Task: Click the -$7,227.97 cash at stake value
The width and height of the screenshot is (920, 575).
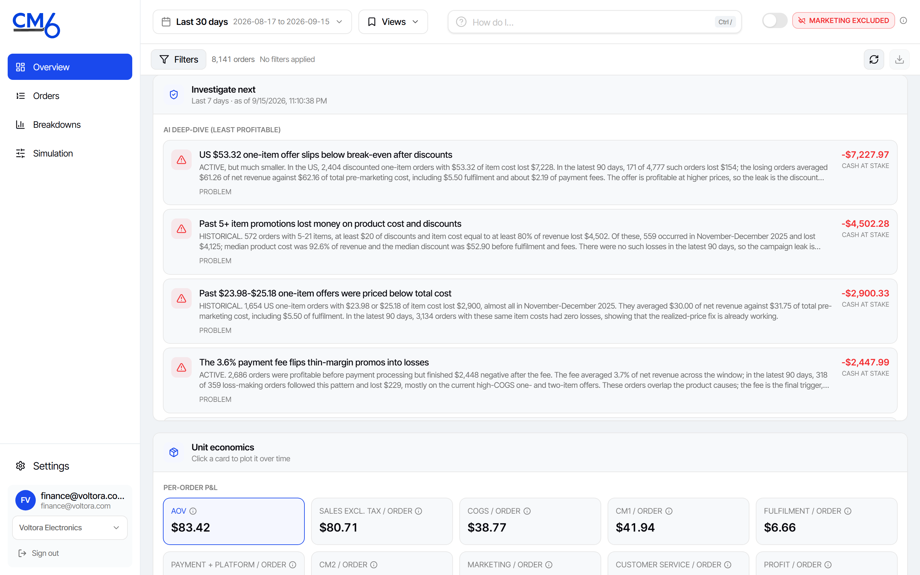Action: point(865,155)
